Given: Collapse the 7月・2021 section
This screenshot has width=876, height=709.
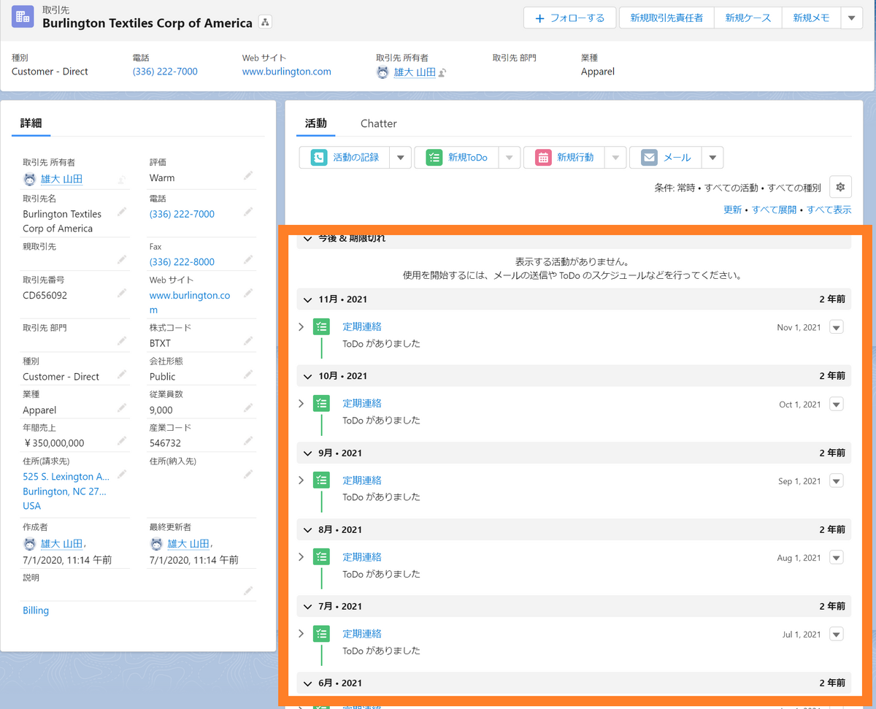Looking at the screenshot, I should click(307, 606).
